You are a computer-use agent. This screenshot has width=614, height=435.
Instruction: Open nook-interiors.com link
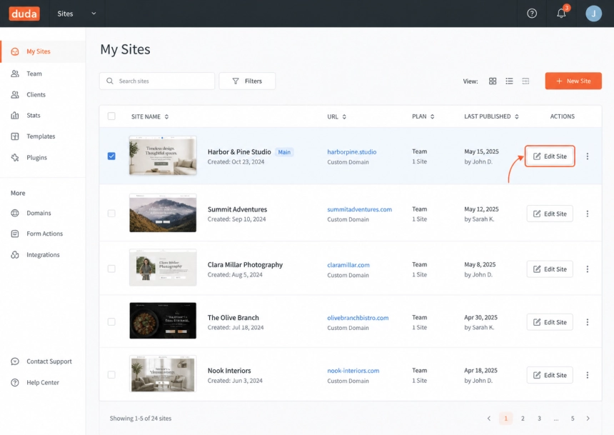(x=353, y=370)
